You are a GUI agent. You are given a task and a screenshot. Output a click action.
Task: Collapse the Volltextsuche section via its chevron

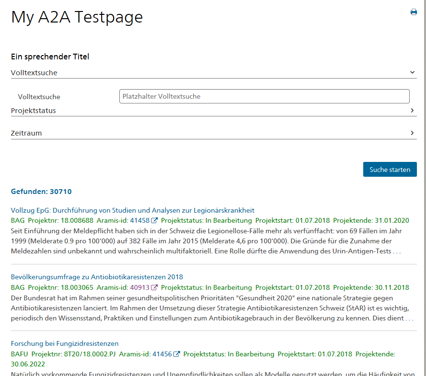point(412,72)
